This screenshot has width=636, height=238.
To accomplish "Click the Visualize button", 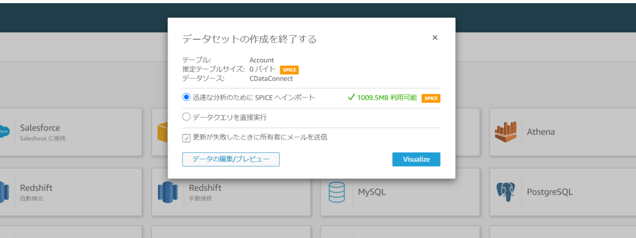I will pyautogui.click(x=416, y=160).
